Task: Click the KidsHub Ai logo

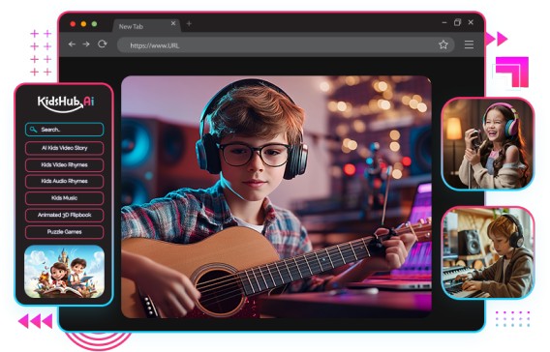Action: [x=66, y=103]
